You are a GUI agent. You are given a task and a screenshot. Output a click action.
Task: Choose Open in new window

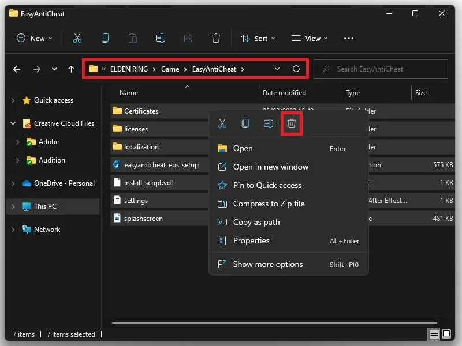tap(288, 167)
